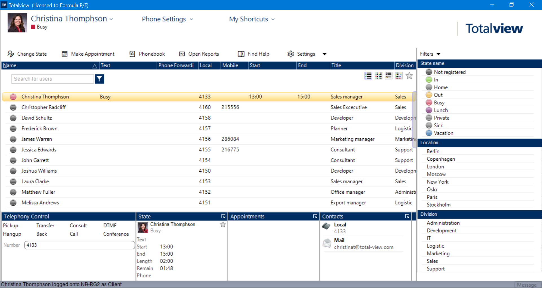
Task: Click Christopher Radcliff's grey status icon
Action: pos(13,107)
